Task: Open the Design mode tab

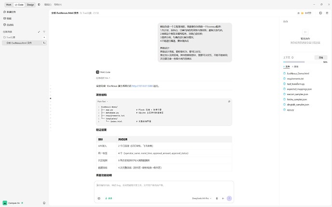Action: [30, 5]
